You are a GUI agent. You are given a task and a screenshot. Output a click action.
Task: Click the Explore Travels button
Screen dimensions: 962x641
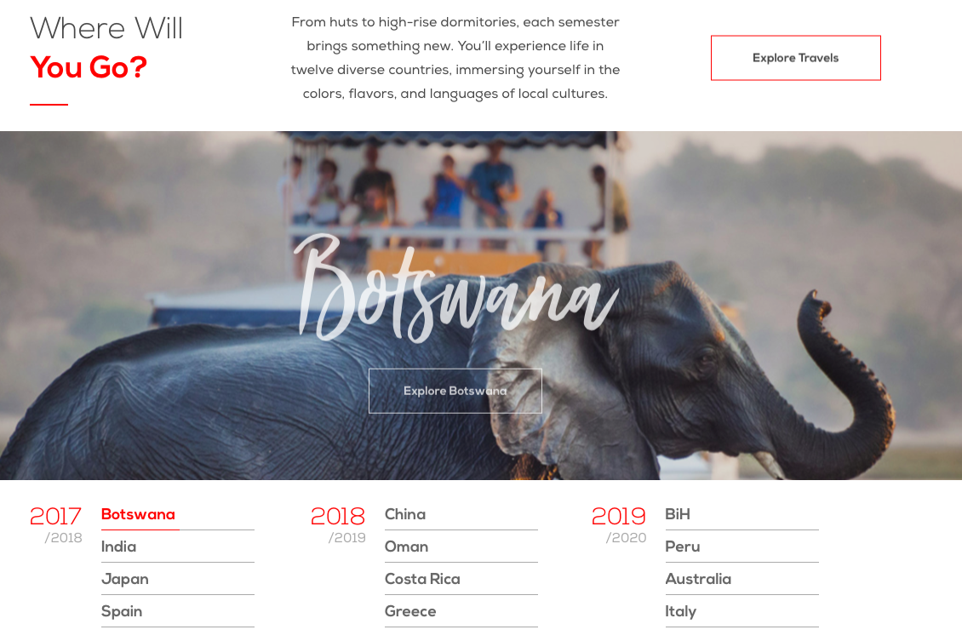point(796,58)
